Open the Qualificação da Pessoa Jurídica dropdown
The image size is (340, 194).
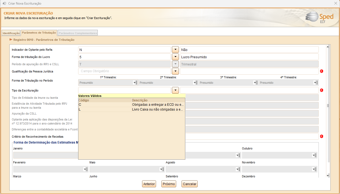point(175,71)
